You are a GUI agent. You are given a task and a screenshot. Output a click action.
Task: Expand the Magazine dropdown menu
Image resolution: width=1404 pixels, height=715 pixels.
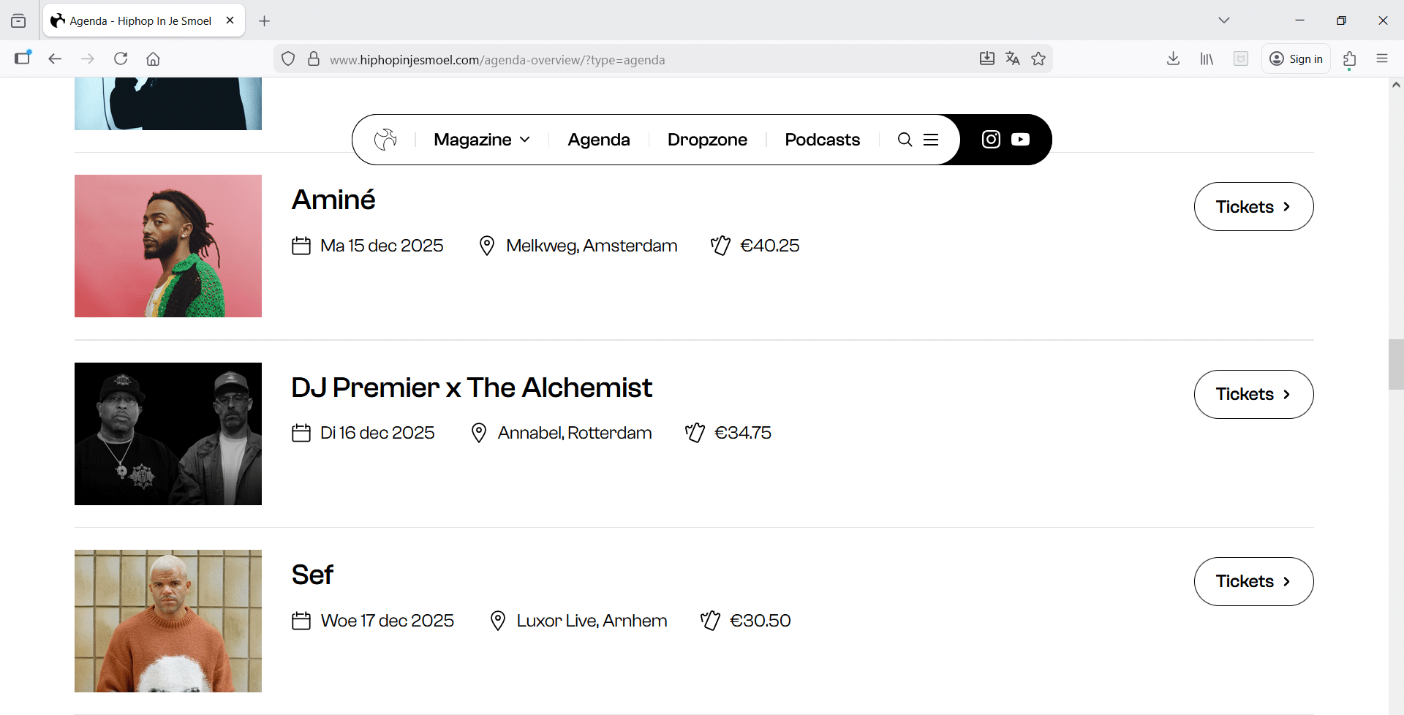click(482, 140)
